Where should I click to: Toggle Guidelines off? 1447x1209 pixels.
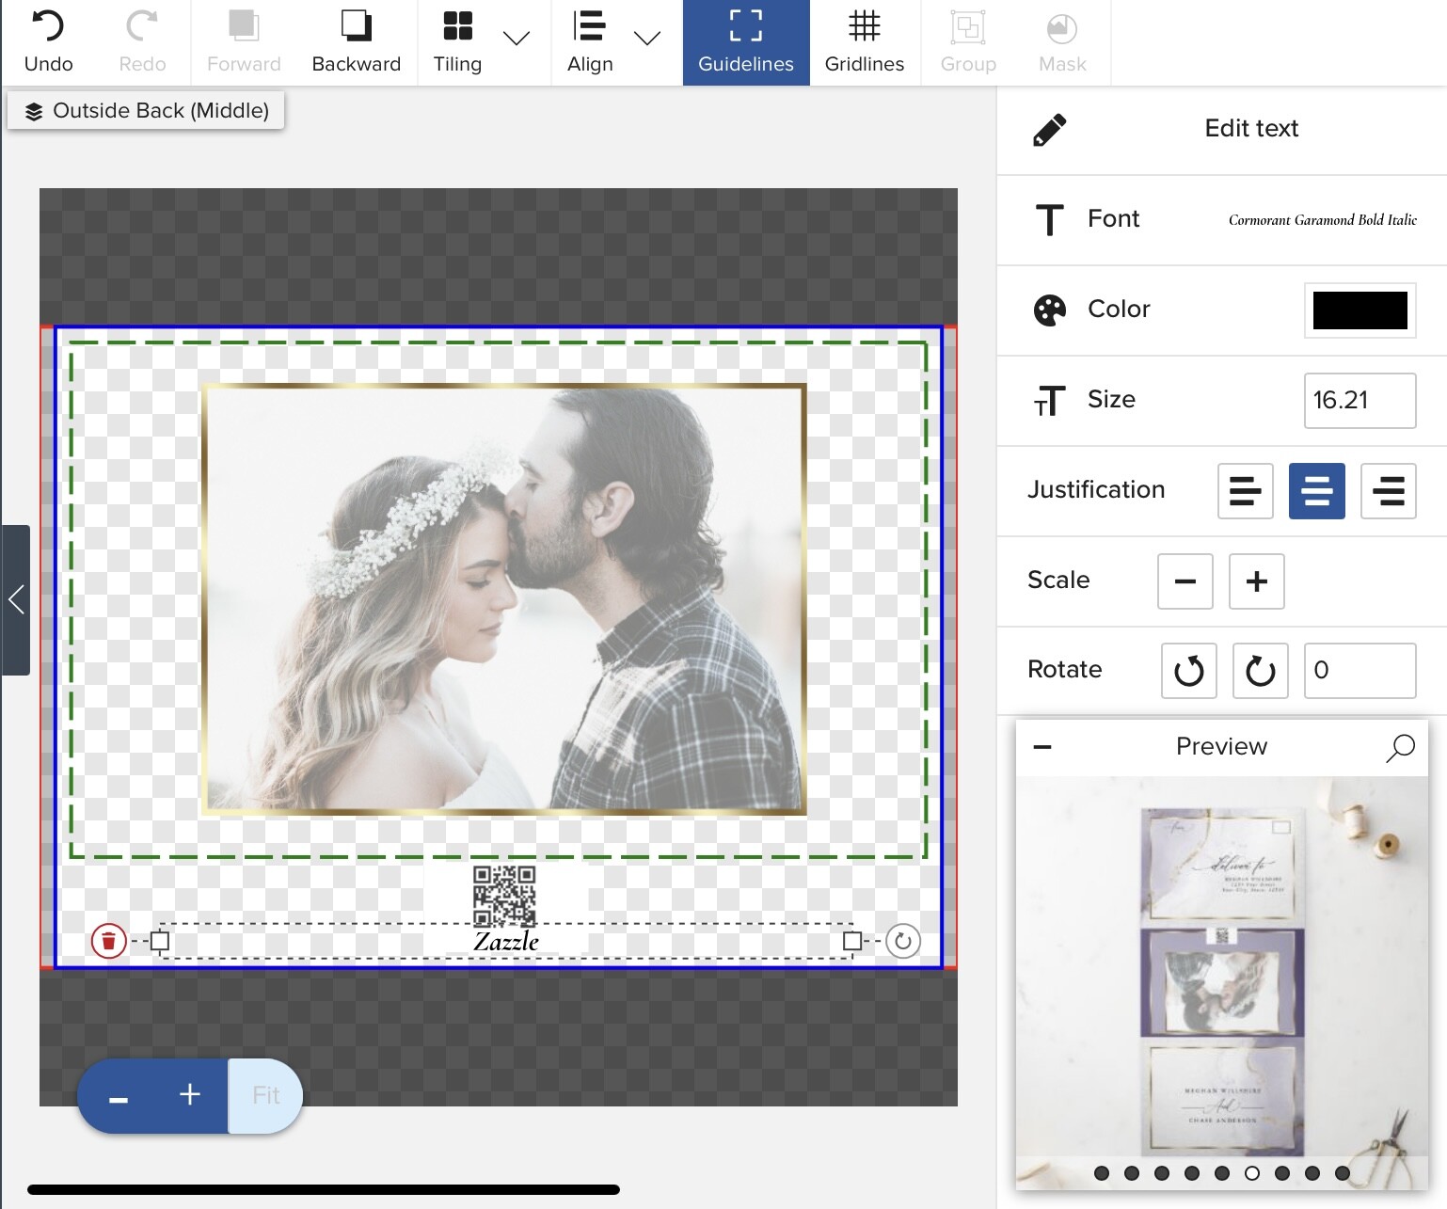click(746, 43)
